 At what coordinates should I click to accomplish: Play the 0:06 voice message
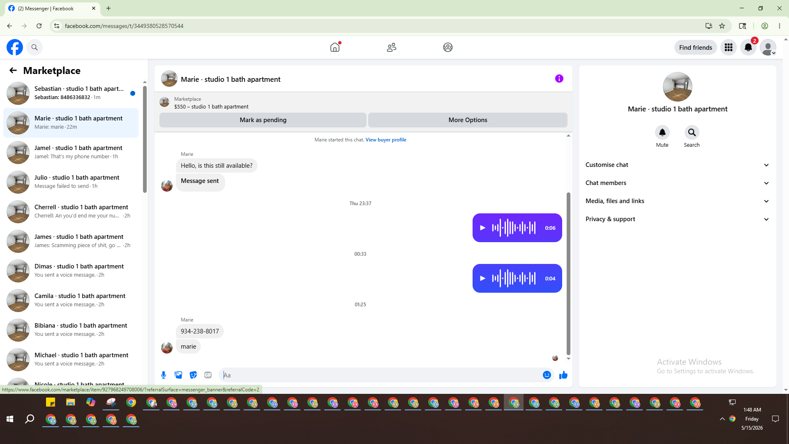pyautogui.click(x=483, y=228)
